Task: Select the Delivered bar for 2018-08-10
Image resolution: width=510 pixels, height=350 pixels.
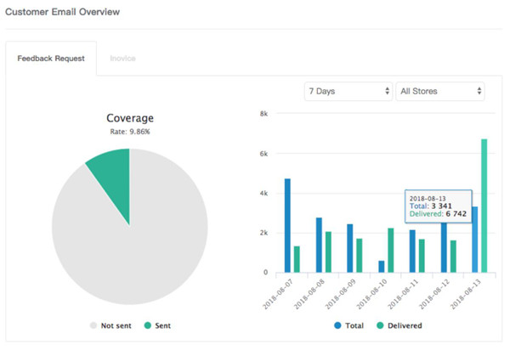Action: 390,250
